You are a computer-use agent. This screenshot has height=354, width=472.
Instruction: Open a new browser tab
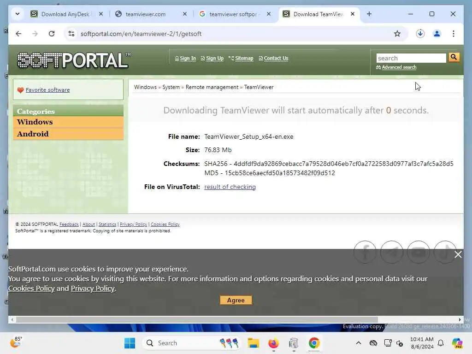coord(369,14)
